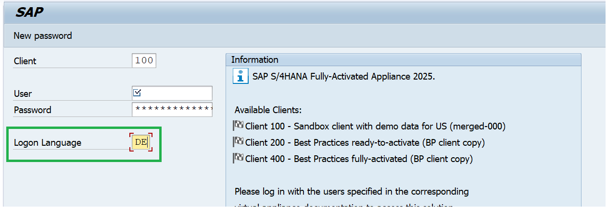Click the Information panel header
Image resolution: width=607 pixels, height=209 pixels.
403,60
